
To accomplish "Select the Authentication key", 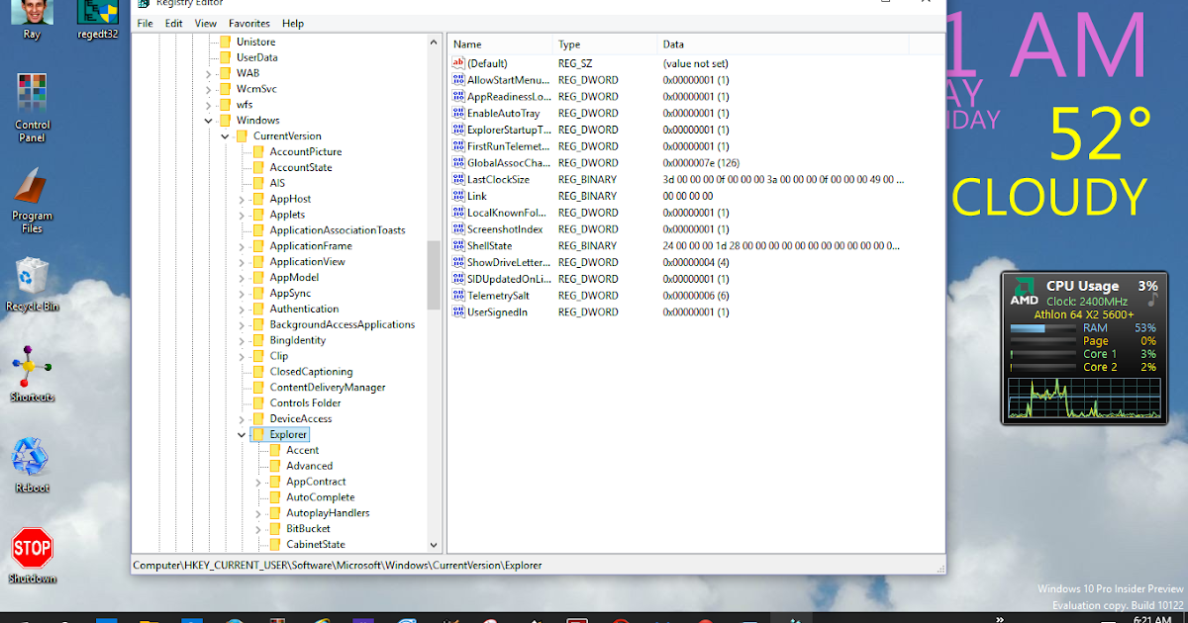I will click(x=304, y=309).
